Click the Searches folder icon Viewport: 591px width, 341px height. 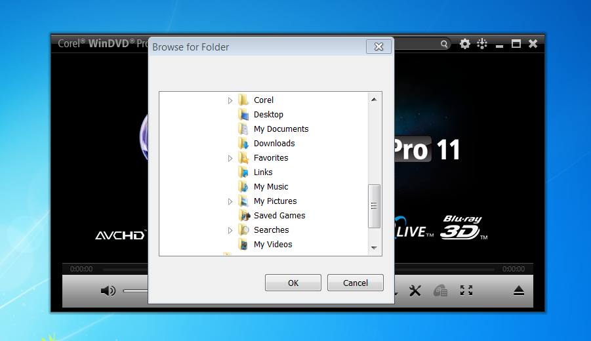[244, 230]
